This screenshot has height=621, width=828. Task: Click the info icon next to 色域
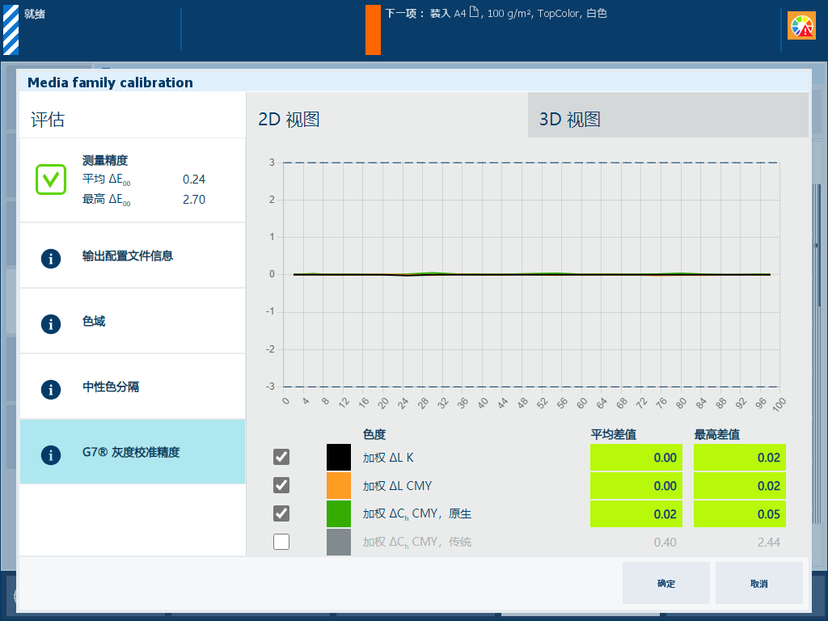(x=51, y=323)
